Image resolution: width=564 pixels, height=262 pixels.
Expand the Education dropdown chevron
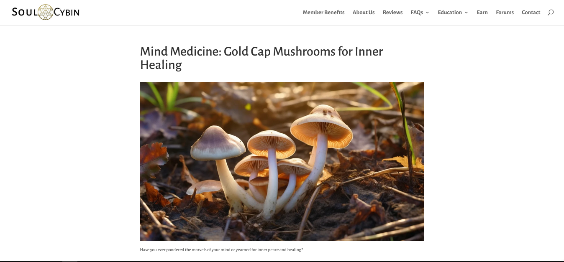click(466, 13)
